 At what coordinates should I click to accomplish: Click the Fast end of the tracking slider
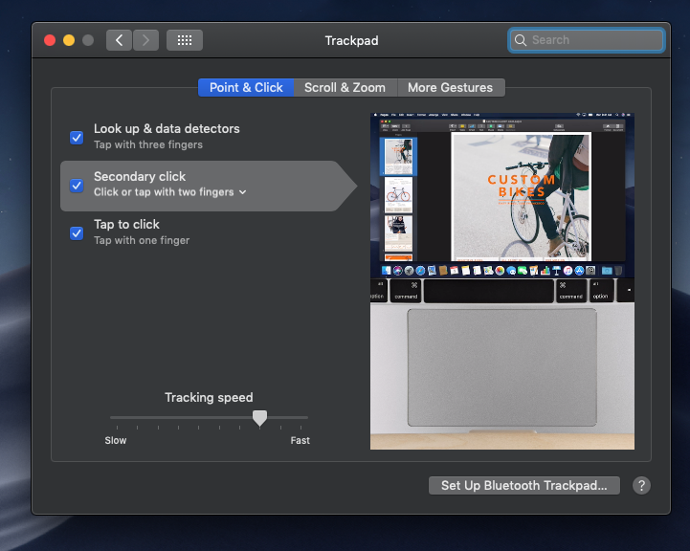point(305,418)
